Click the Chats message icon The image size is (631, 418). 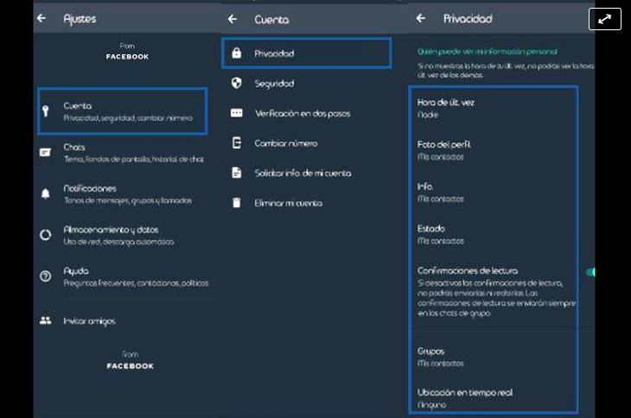tap(46, 152)
